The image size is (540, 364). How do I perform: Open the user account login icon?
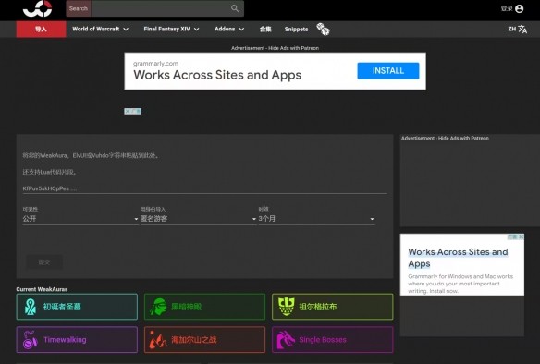[x=519, y=8]
